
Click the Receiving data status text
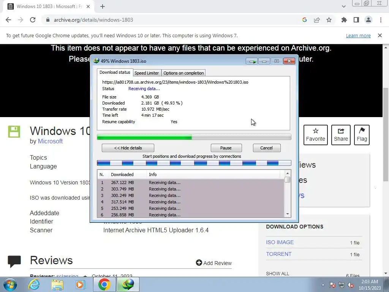(x=144, y=89)
